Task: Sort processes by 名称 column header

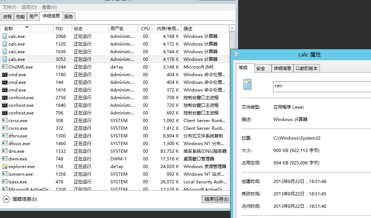Action: click(x=27, y=28)
